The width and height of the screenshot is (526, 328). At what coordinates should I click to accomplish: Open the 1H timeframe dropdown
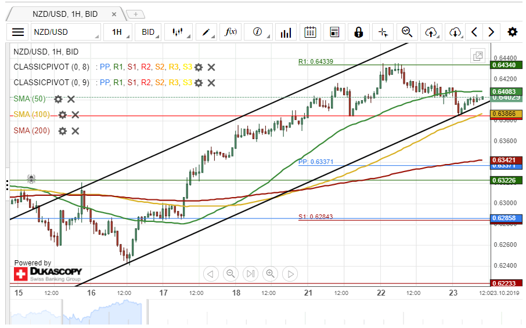[118, 32]
